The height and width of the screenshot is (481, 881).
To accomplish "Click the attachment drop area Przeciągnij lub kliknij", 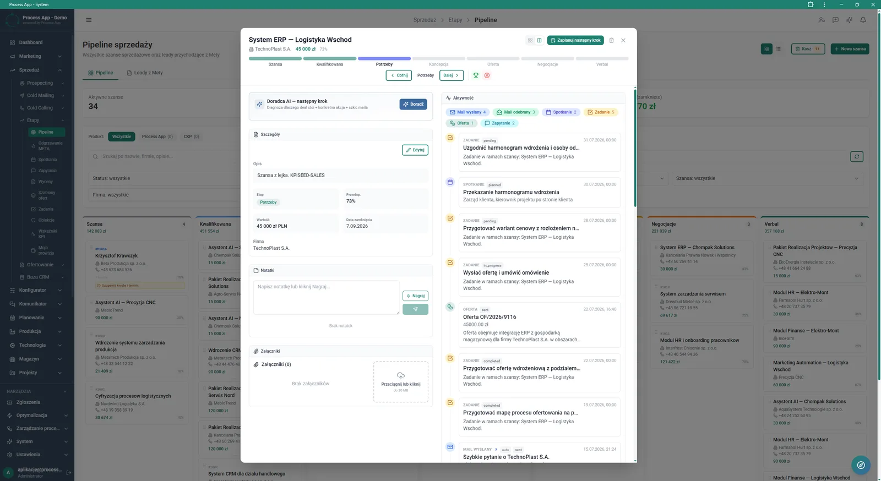I will pyautogui.click(x=401, y=382).
